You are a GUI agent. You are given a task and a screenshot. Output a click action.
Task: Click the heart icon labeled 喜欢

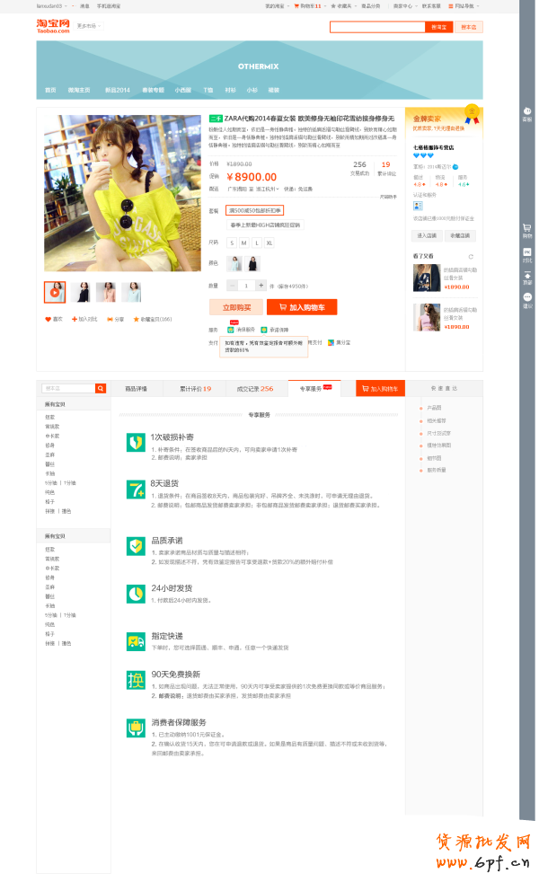[49, 319]
